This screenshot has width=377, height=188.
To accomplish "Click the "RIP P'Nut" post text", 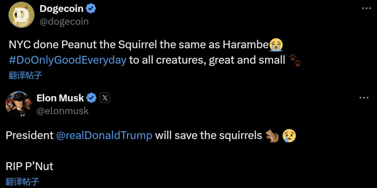I will [30, 166].
